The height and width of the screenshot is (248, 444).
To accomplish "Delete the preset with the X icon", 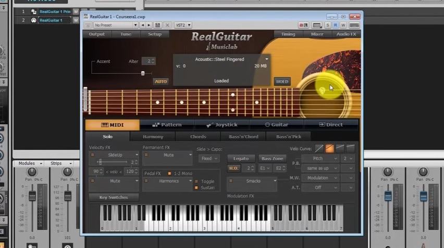I will click(x=167, y=25).
